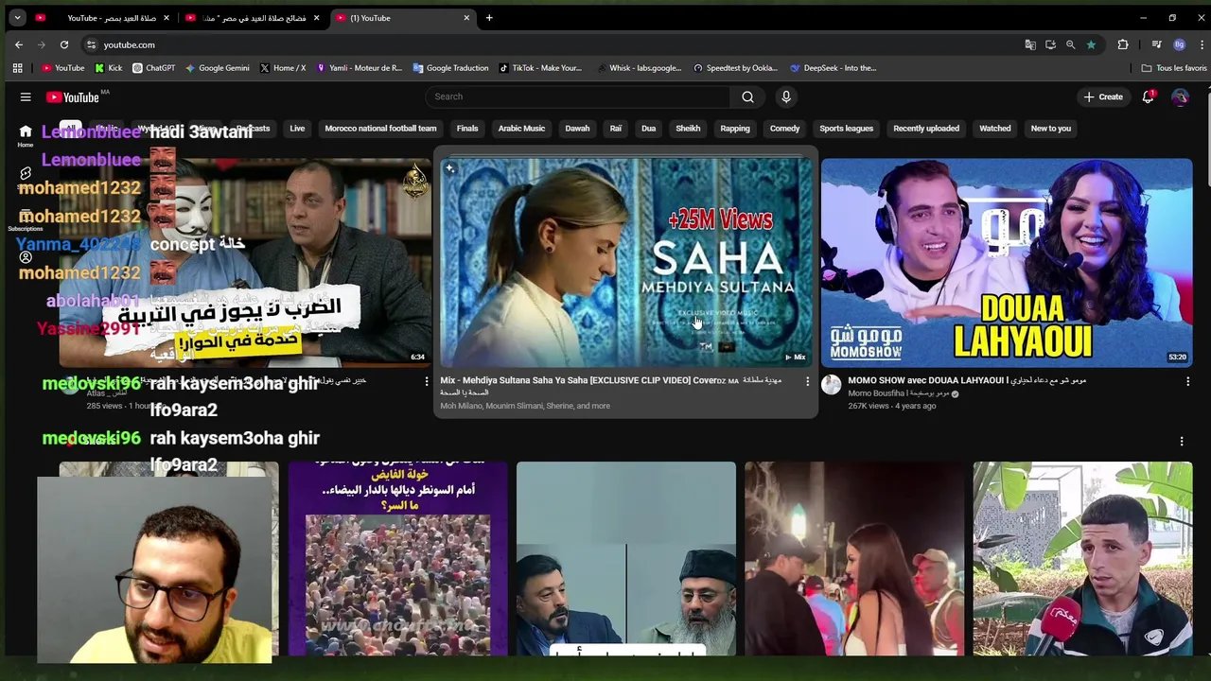This screenshot has height=681, width=1211.
Task: Select the Dawah filter chip
Action: click(577, 129)
